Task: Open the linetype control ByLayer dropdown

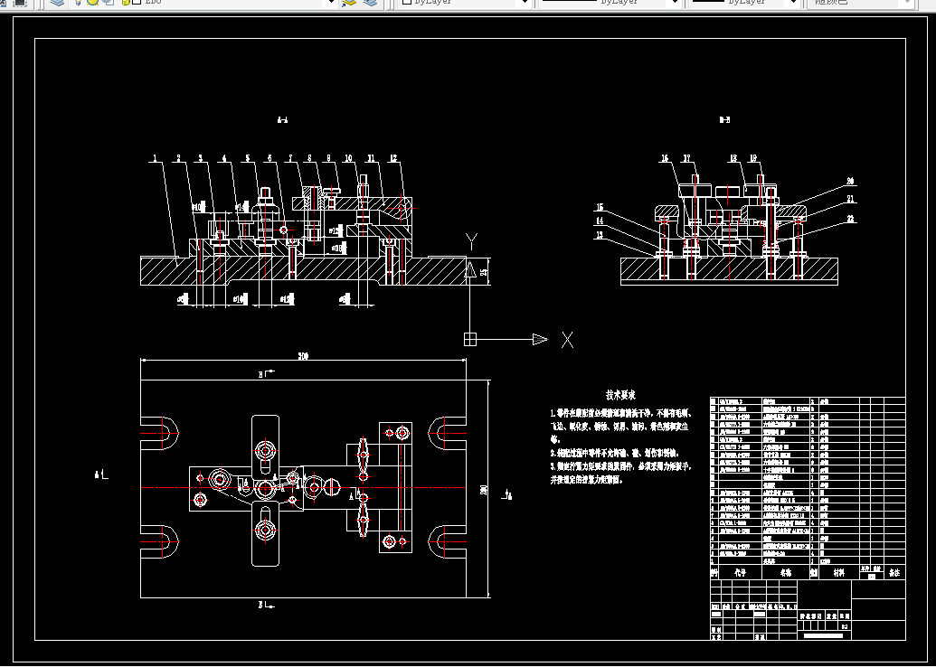Action: click(x=676, y=3)
